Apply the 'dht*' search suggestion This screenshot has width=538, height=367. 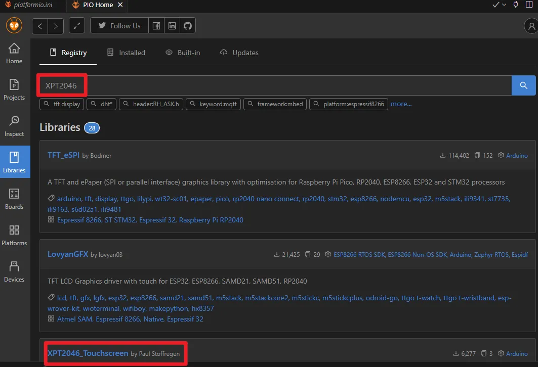coord(102,104)
